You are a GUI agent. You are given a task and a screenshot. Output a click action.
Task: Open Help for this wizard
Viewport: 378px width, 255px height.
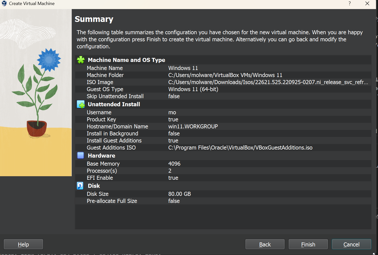point(23,244)
